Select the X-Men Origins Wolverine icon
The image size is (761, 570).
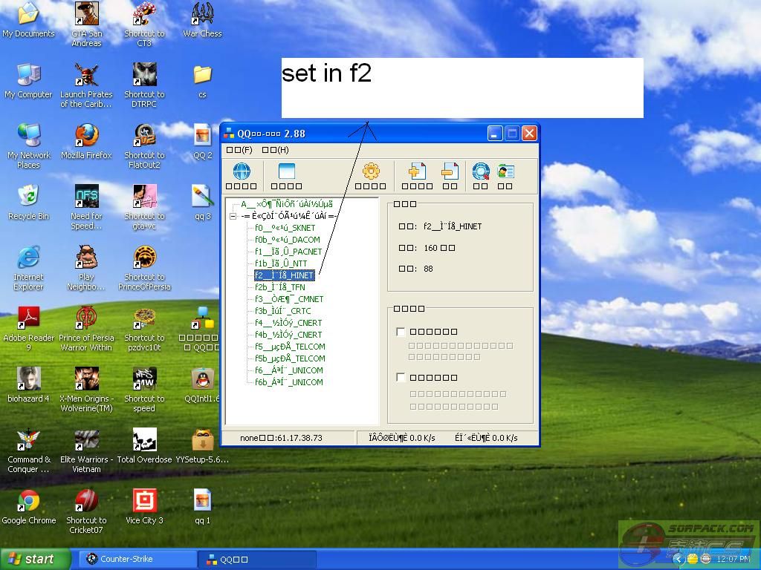[86, 390]
